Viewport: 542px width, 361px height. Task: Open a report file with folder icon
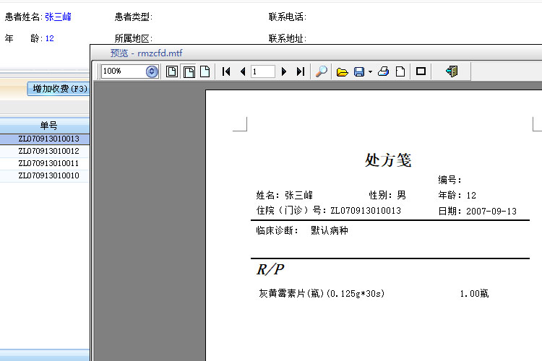343,71
